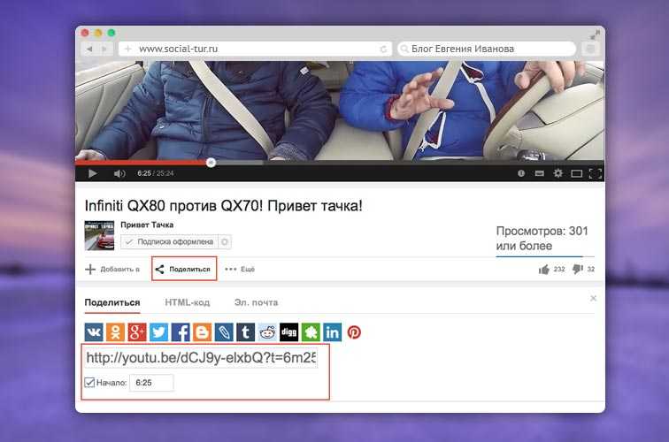Enter fullscreen mode
This screenshot has width=669, height=442.
coord(596,173)
